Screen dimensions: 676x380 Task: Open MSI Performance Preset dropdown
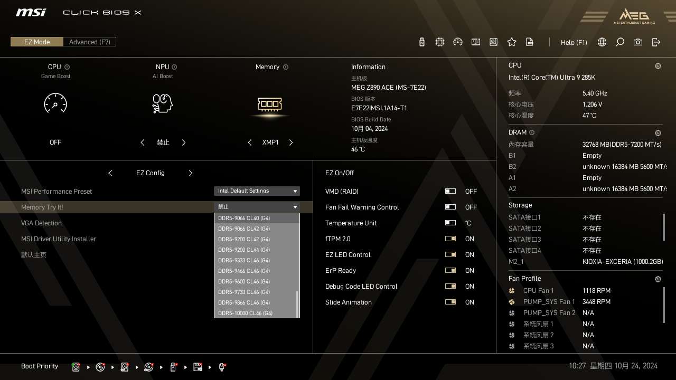coord(257,191)
